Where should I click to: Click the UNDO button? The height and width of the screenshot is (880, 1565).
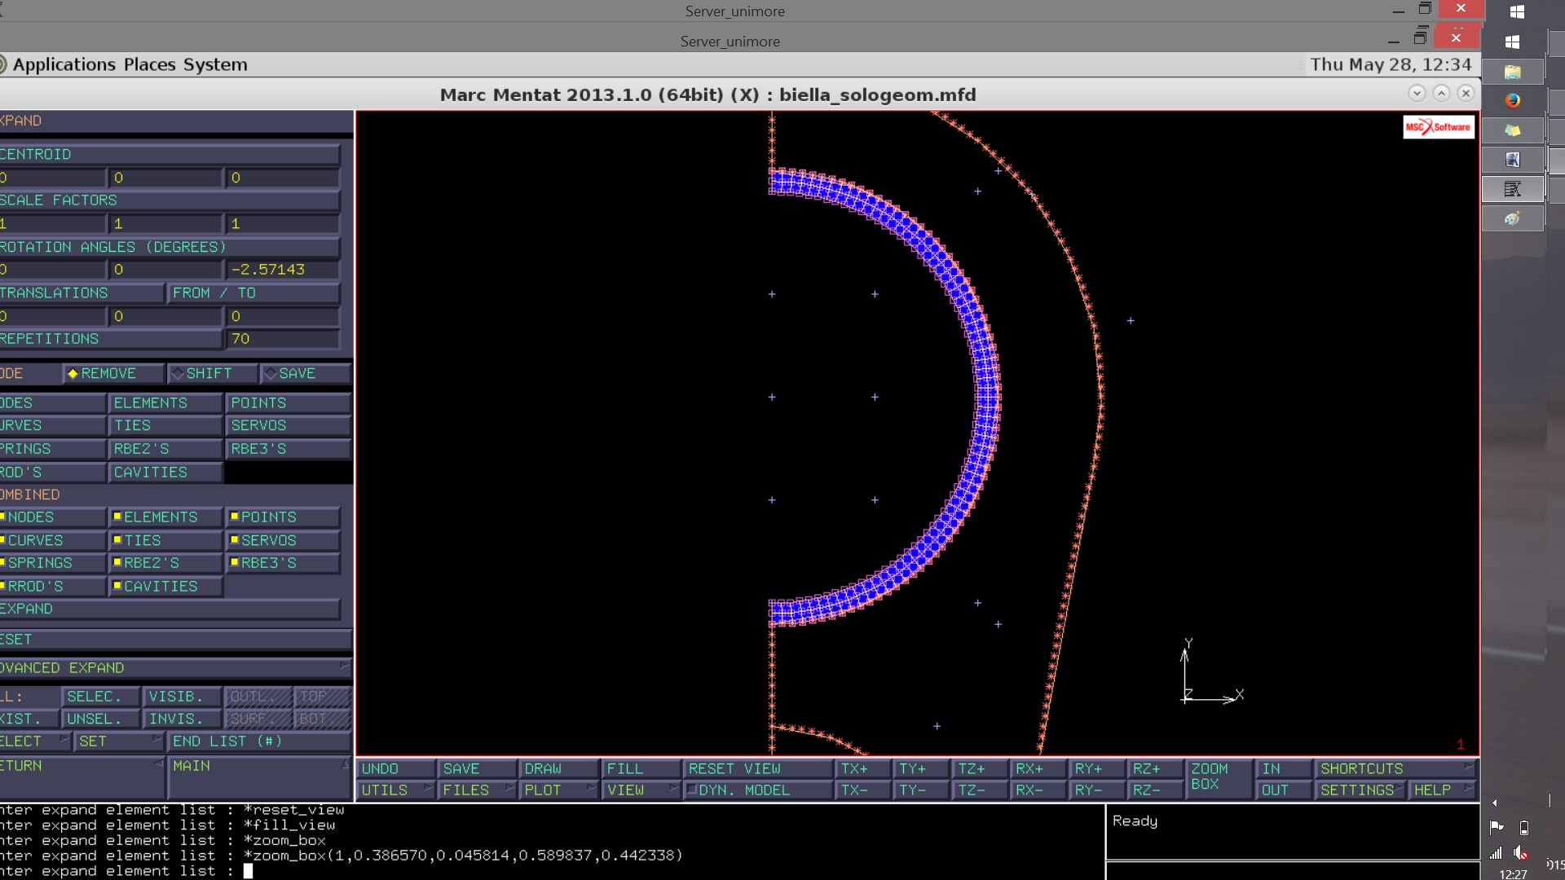[395, 768]
